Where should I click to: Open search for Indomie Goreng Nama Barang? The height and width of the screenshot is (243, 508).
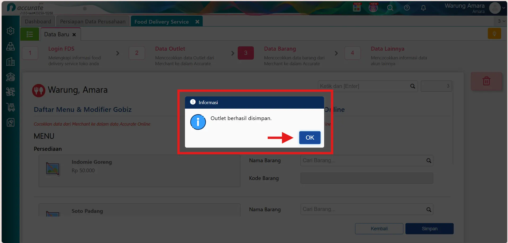coord(429,161)
